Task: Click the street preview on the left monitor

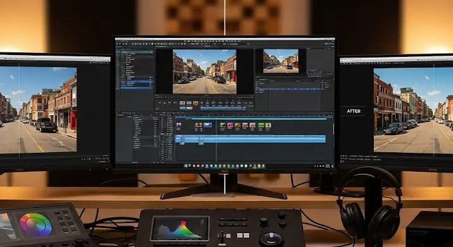Action: tap(38, 110)
